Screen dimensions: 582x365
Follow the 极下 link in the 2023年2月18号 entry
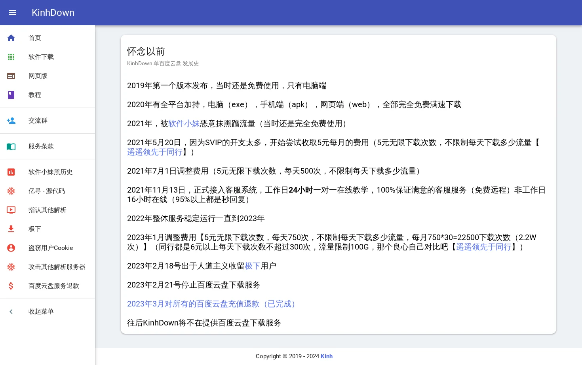[253, 266]
